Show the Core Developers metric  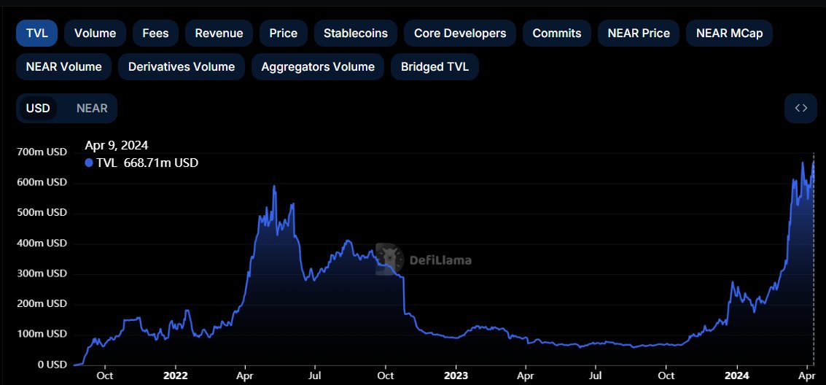tap(460, 34)
